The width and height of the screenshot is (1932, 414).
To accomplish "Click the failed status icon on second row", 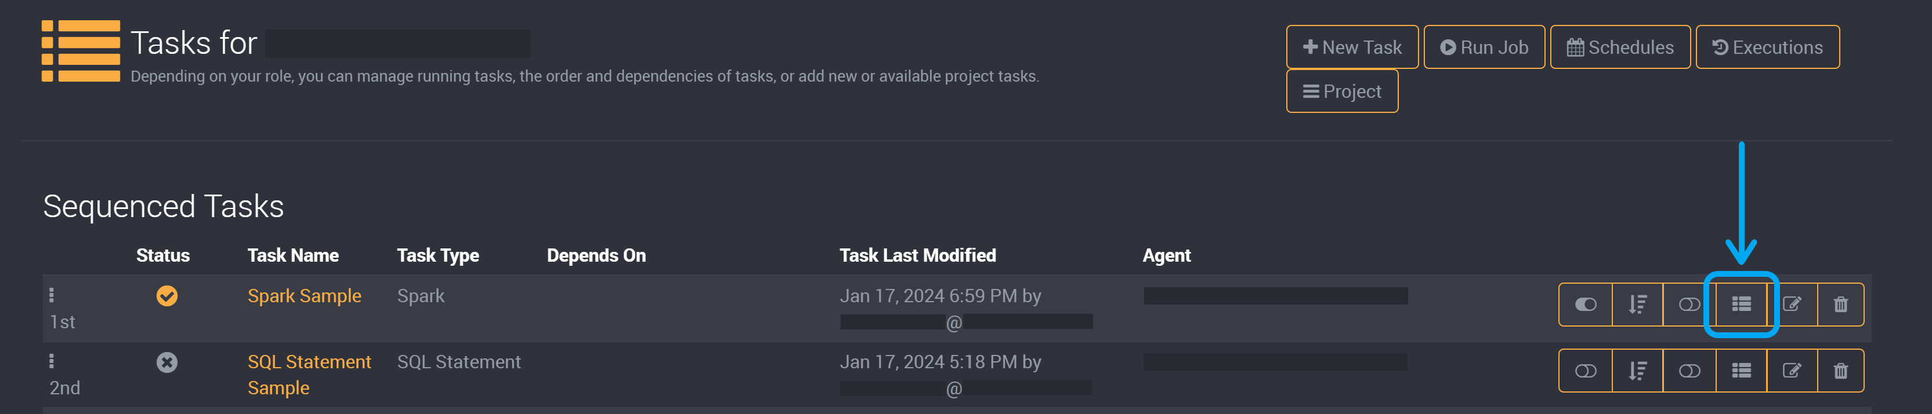I will (167, 362).
